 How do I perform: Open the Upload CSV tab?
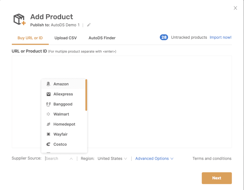[66, 38]
